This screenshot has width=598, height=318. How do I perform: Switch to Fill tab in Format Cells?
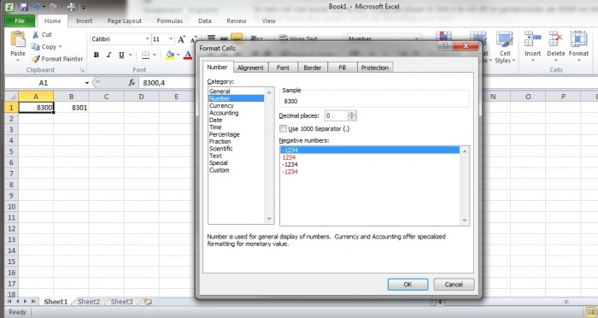pos(342,68)
